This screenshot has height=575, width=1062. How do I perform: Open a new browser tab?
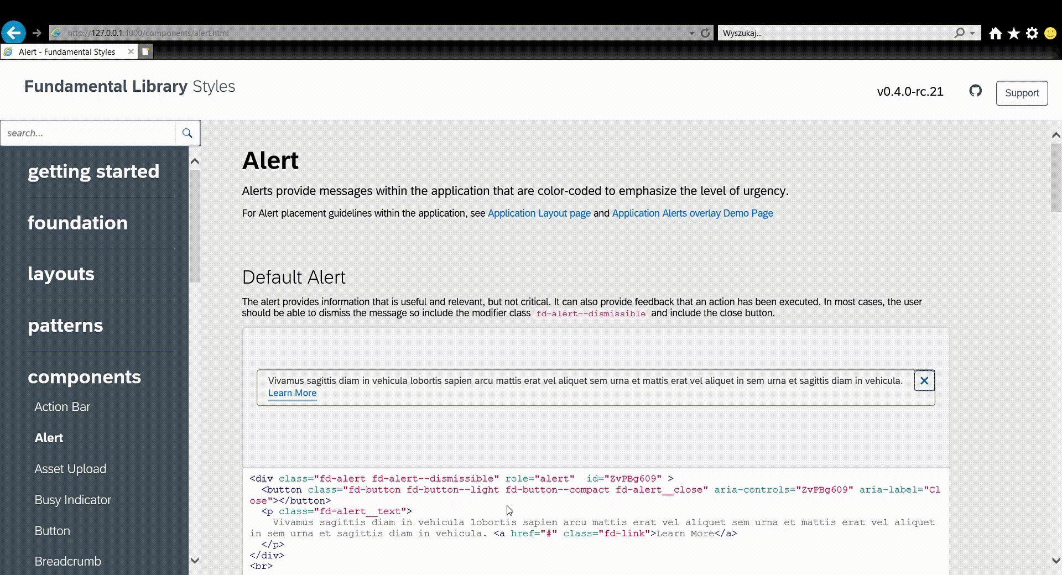point(145,51)
